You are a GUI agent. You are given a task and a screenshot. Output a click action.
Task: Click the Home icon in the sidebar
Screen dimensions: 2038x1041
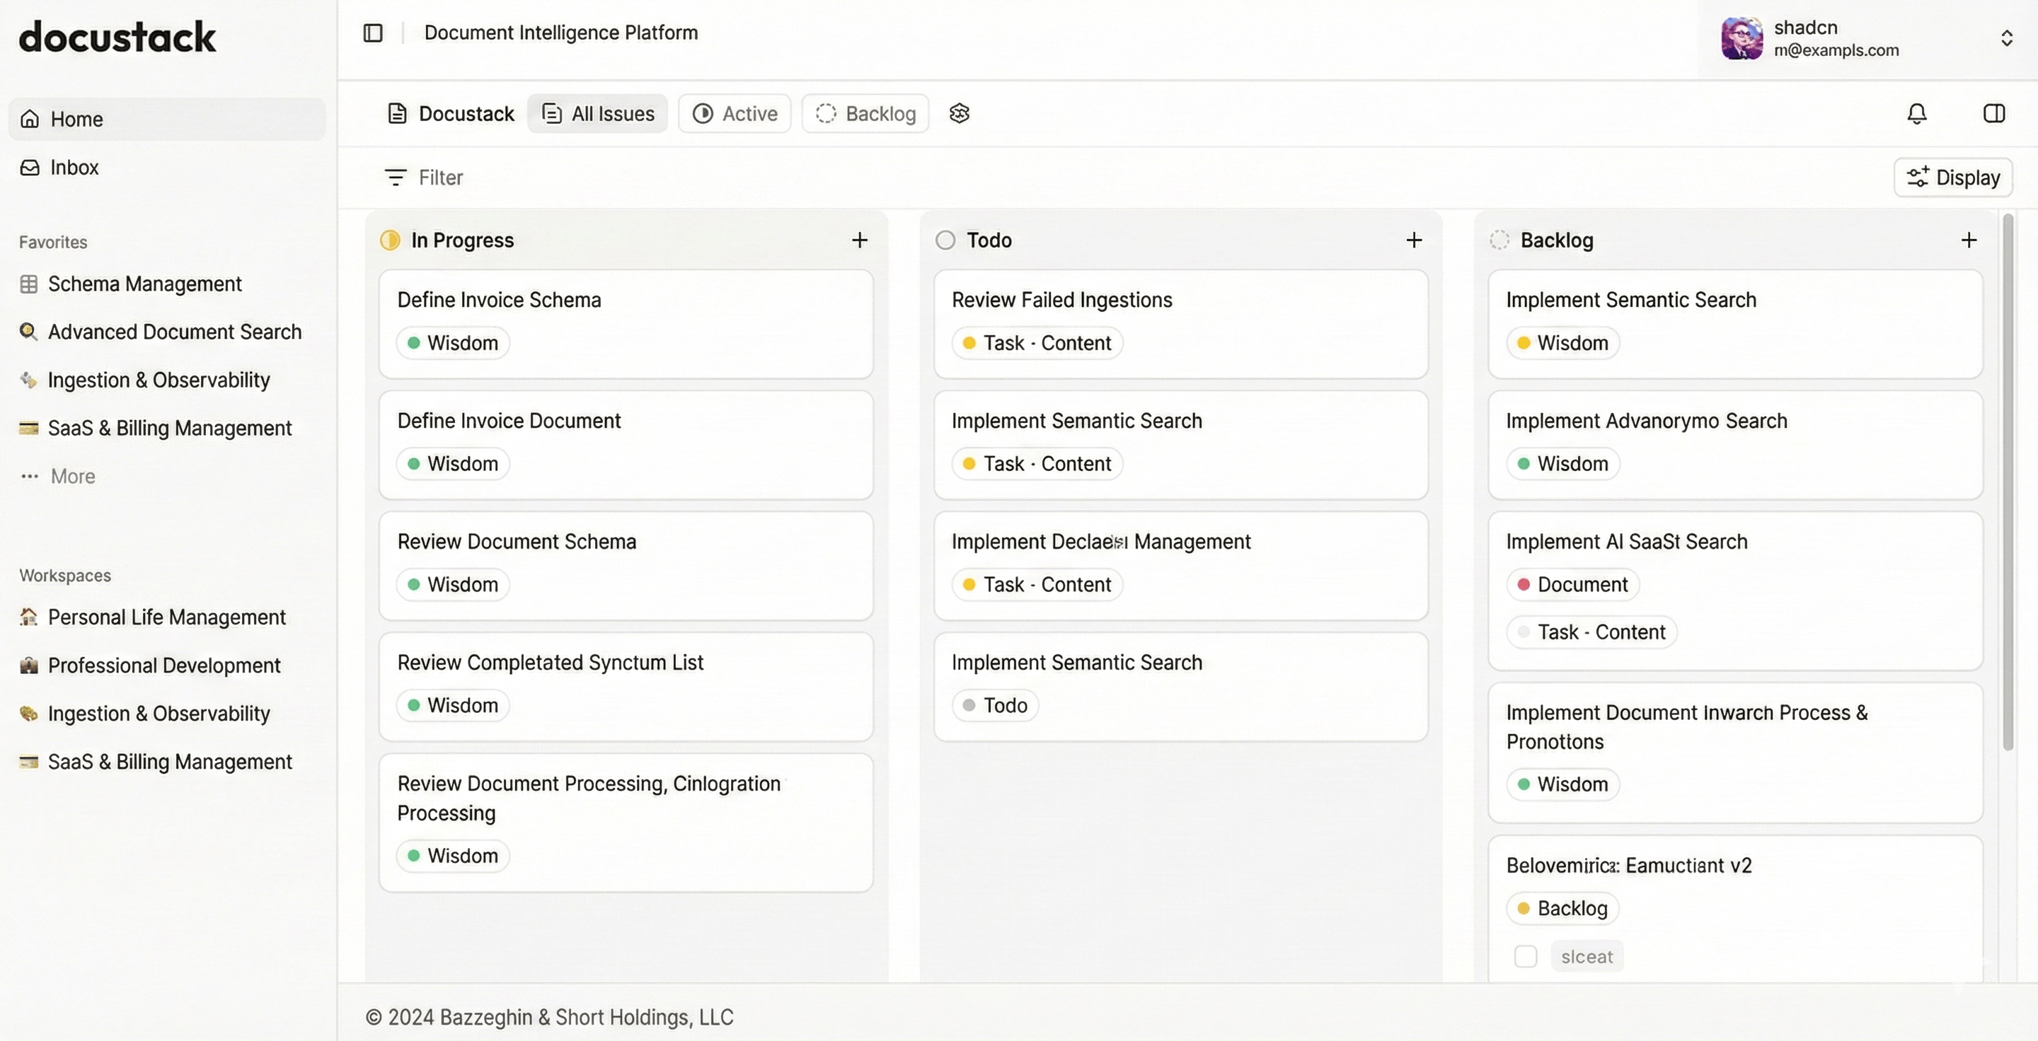point(29,119)
